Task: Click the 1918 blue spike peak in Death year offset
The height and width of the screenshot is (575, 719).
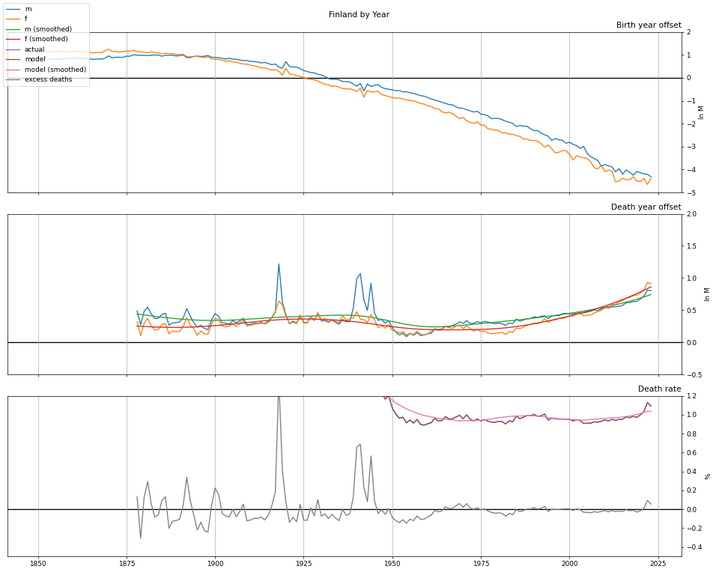Action: [279, 264]
